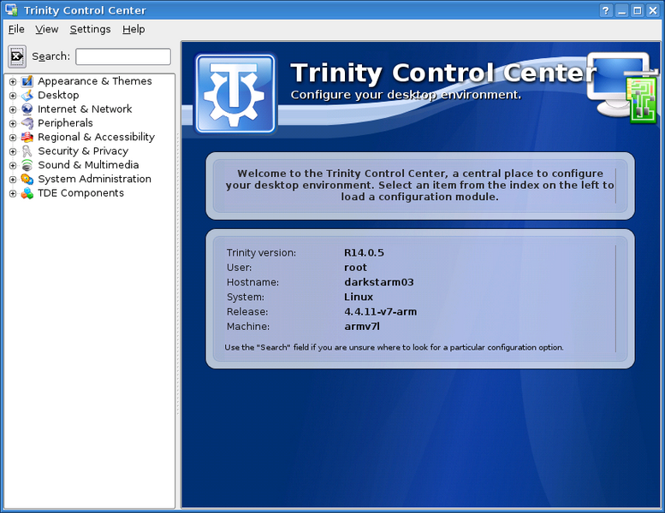This screenshot has height=513, width=665.
Task: Click the 'Machine:' label
Action: pyautogui.click(x=248, y=327)
